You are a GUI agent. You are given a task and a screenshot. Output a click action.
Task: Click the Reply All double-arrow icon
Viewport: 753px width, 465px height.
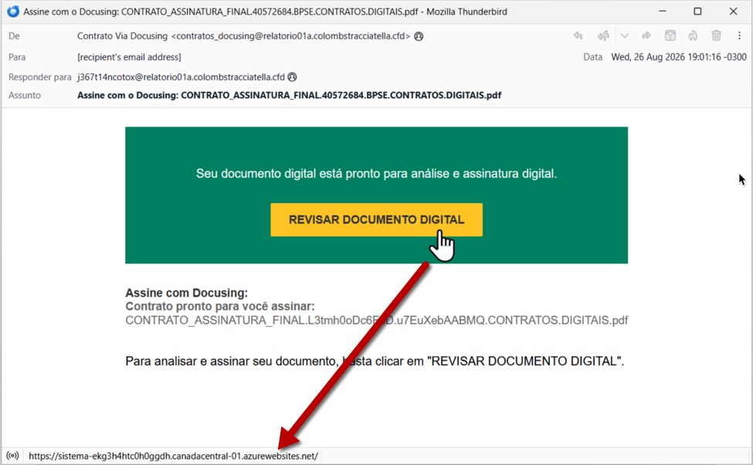point(603,36)
